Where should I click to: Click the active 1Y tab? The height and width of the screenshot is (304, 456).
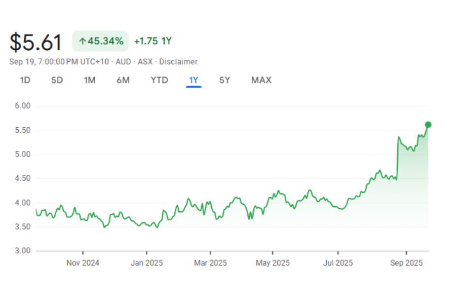(x=194, y=80)
